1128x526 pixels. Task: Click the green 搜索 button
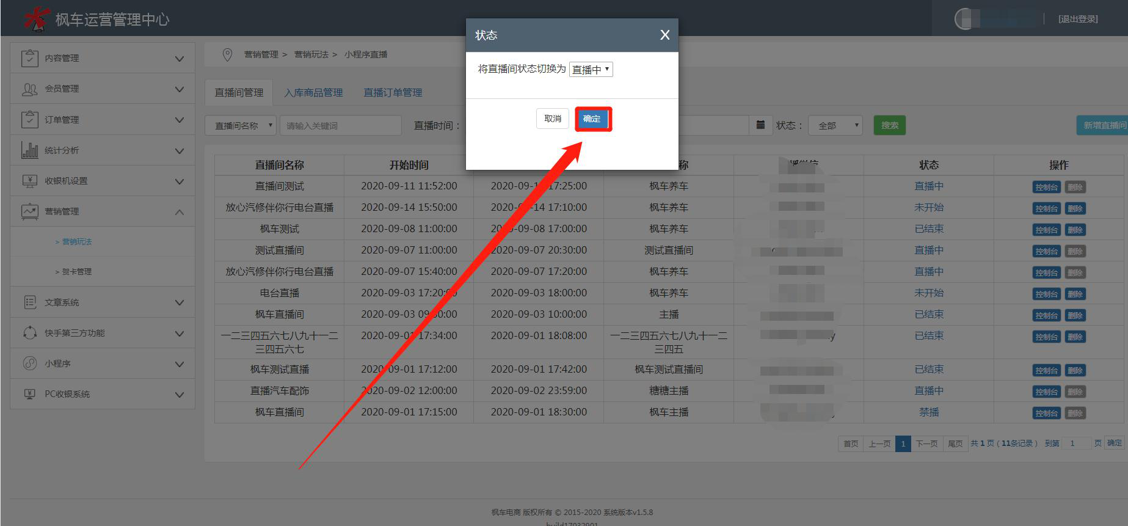pyautogui.click(x=889, y=125)
